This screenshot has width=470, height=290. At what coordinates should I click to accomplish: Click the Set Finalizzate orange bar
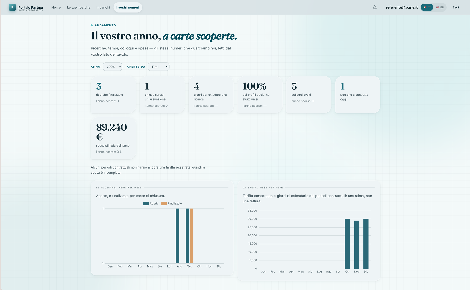pyautogui.click(x=191, y=236)
